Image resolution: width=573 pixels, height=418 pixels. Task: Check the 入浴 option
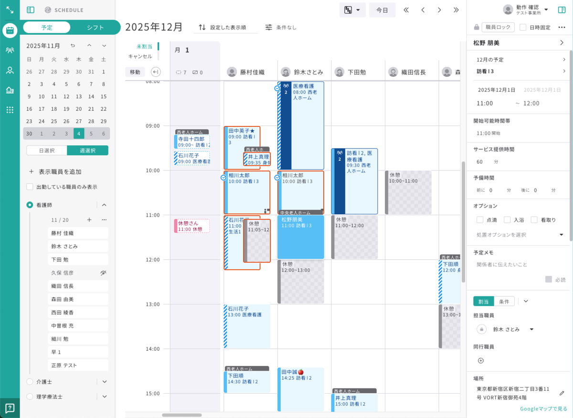tap(507, 220)
